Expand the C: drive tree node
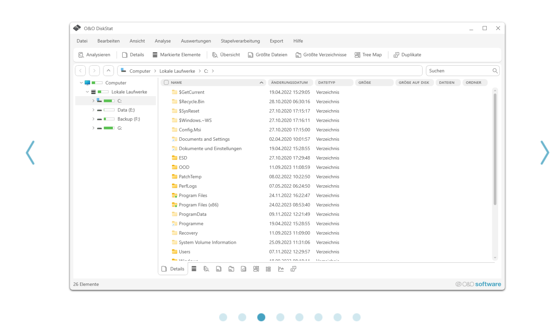 tap(93, 101)
